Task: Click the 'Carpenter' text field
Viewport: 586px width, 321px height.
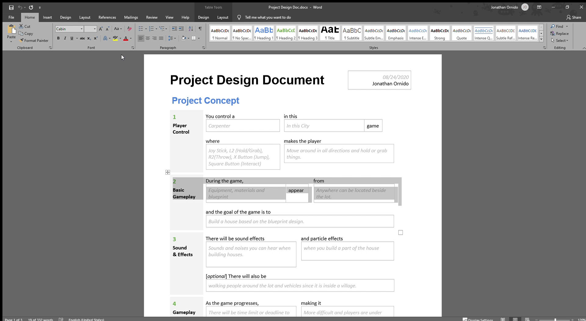Action: point(243,126)
